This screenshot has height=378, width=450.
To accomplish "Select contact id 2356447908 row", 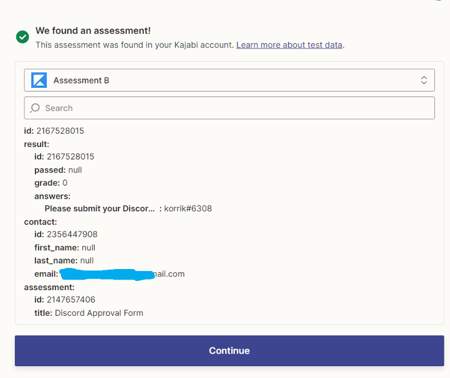I will pyautogui.click(x=65, y=234).
